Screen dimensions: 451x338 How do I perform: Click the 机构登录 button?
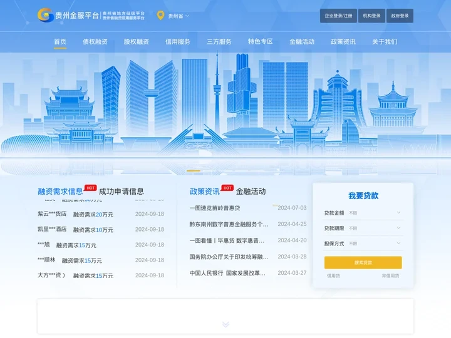[x=371, y=16]
